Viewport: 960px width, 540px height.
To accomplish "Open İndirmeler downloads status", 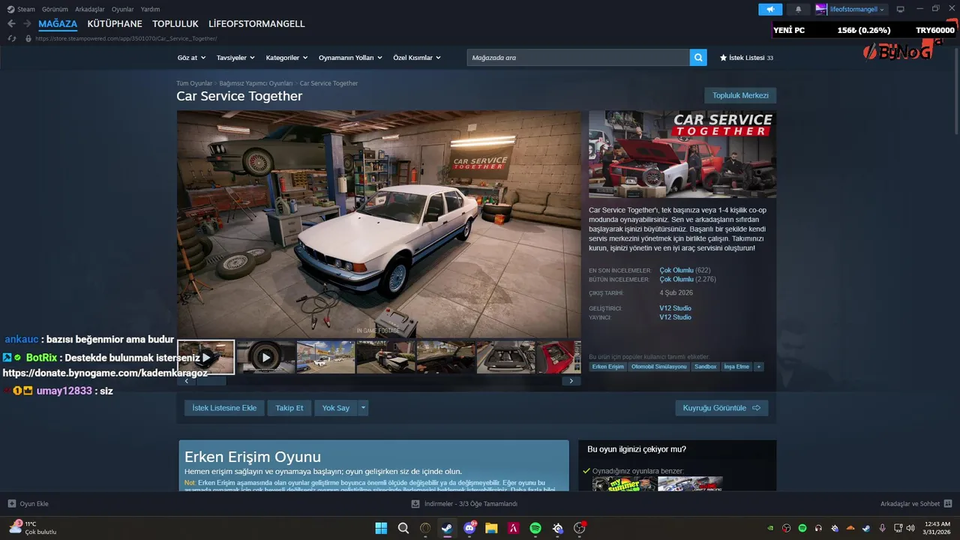I will click(x=464, y=504).
